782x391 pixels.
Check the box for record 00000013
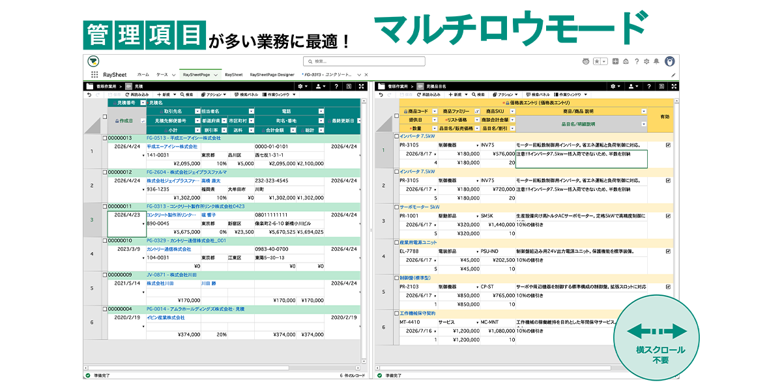(x=105, y=138)
